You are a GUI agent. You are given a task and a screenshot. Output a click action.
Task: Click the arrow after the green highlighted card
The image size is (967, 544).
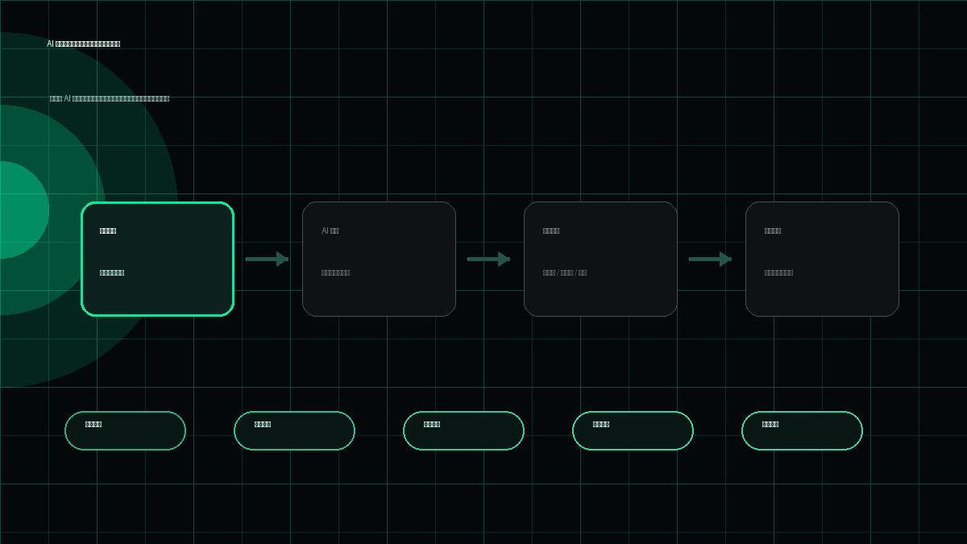tap(267, 259)
